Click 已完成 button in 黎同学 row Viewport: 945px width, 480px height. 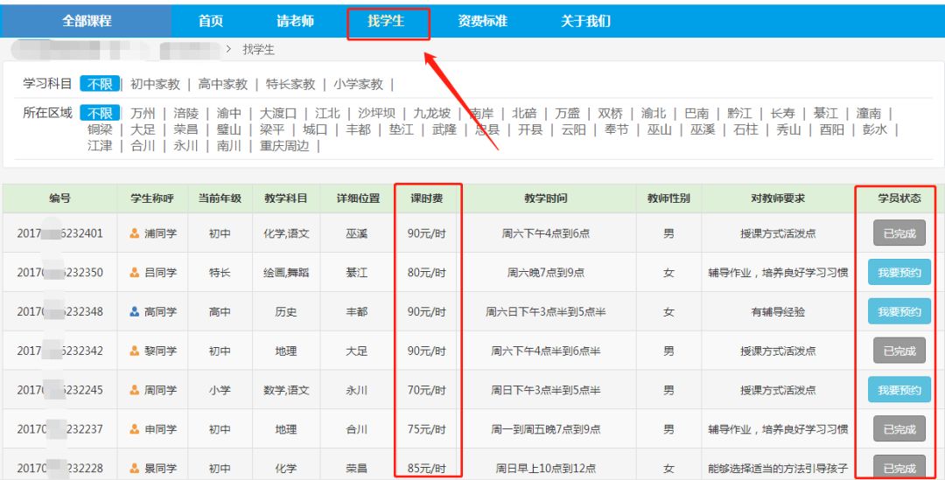(x=899, y=351)
